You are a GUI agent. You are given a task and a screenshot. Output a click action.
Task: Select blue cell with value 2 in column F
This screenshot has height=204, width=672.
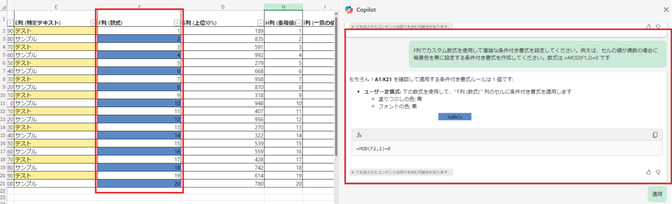(139, 39)
